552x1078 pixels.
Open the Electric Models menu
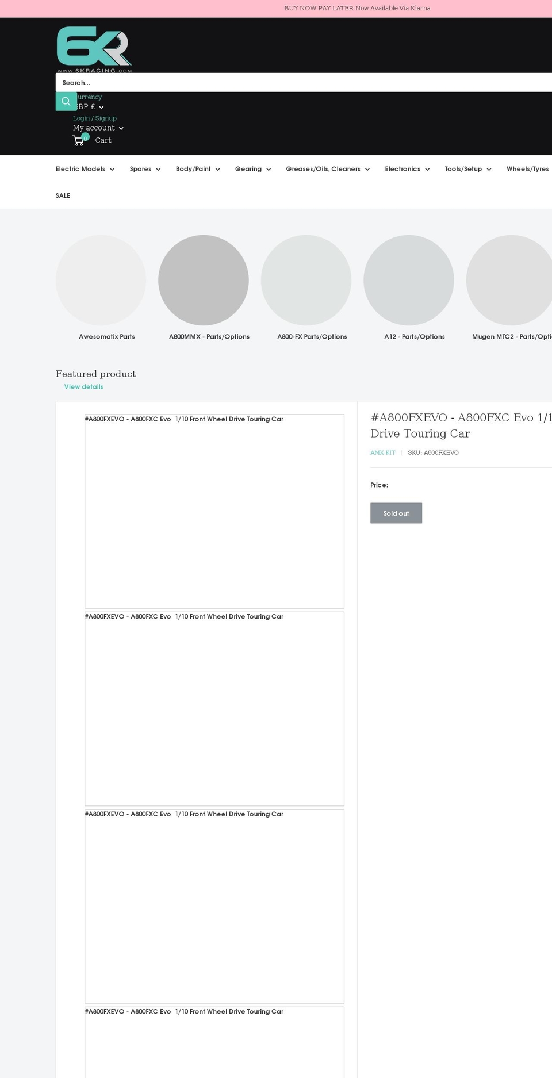[85, 169]
